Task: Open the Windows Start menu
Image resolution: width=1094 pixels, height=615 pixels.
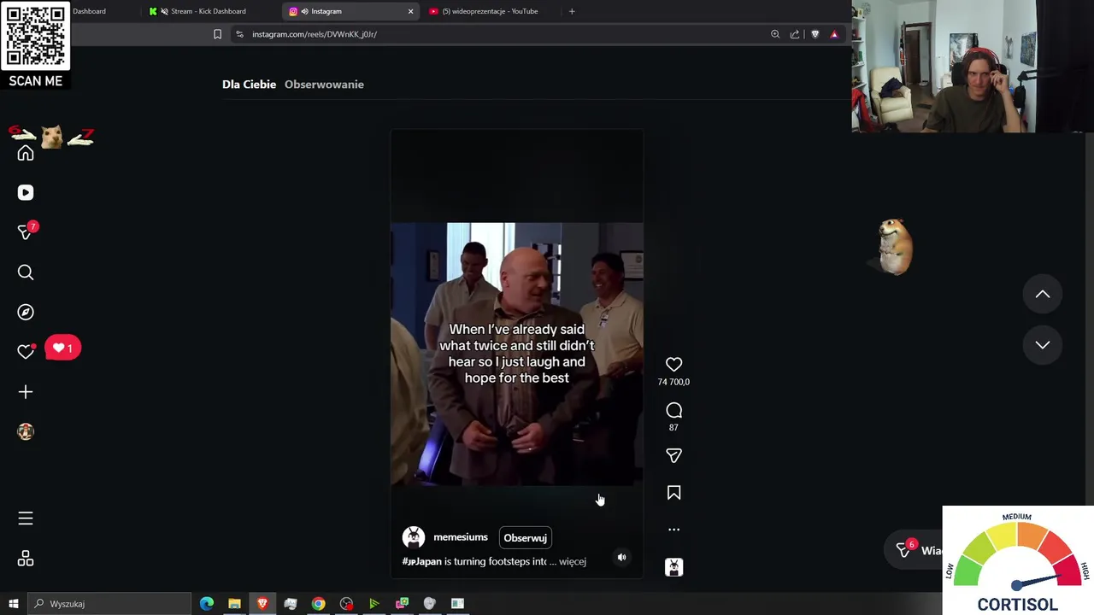Action: tap(13, 604)
